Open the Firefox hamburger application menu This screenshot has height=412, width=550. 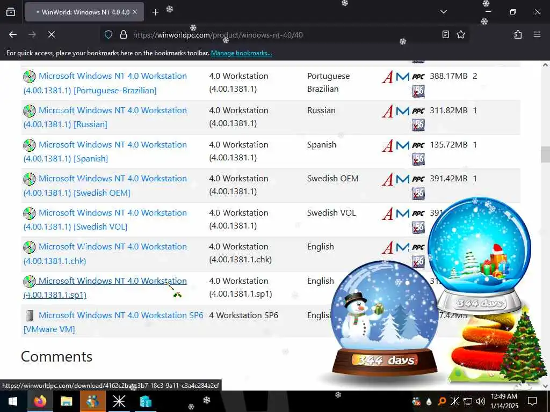point(537,34)
